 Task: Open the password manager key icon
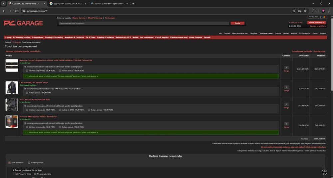pyautogui.click(x=300, y=11)
